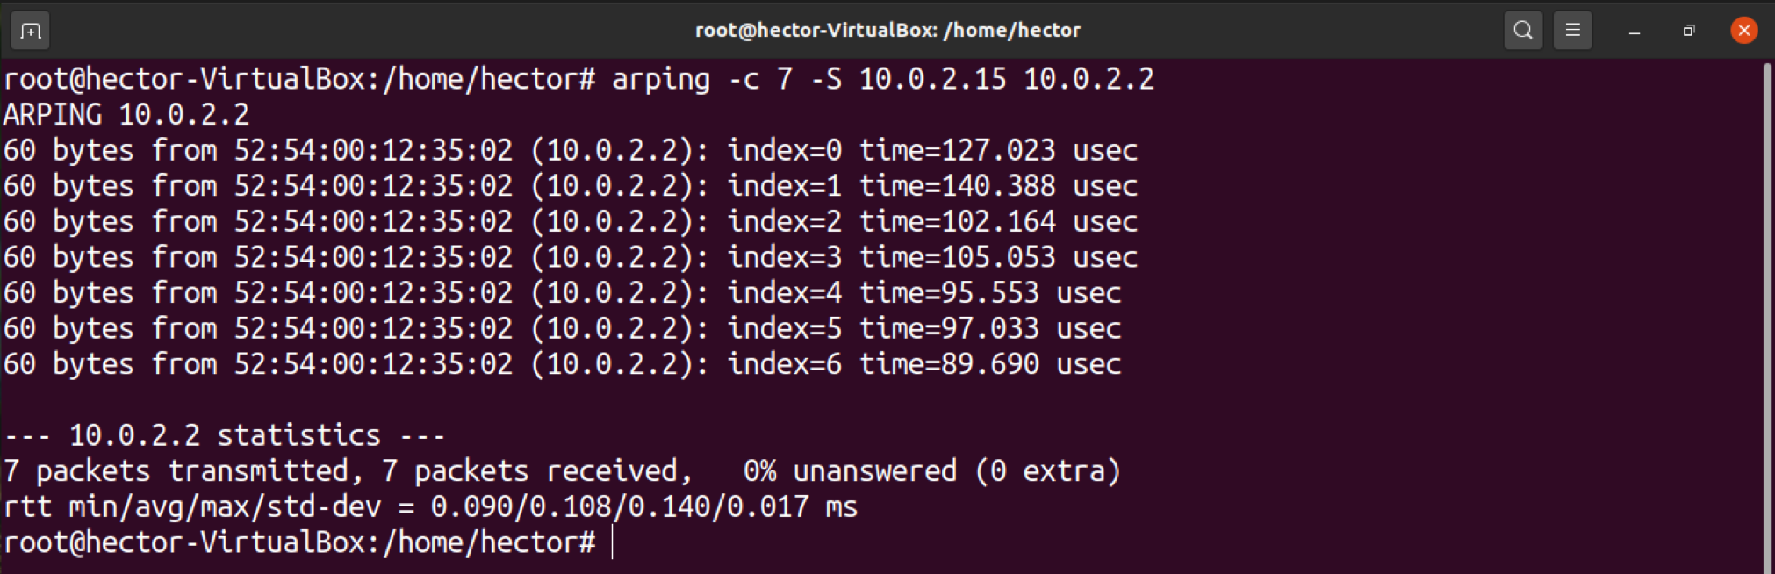Open a new terminal tab
The height and width of the screenshot is (574, 1775).
pos(30,32)
